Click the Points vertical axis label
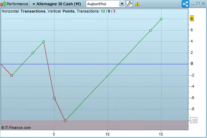The width and height of the screenshot is (207, 138). pos(68,11)
